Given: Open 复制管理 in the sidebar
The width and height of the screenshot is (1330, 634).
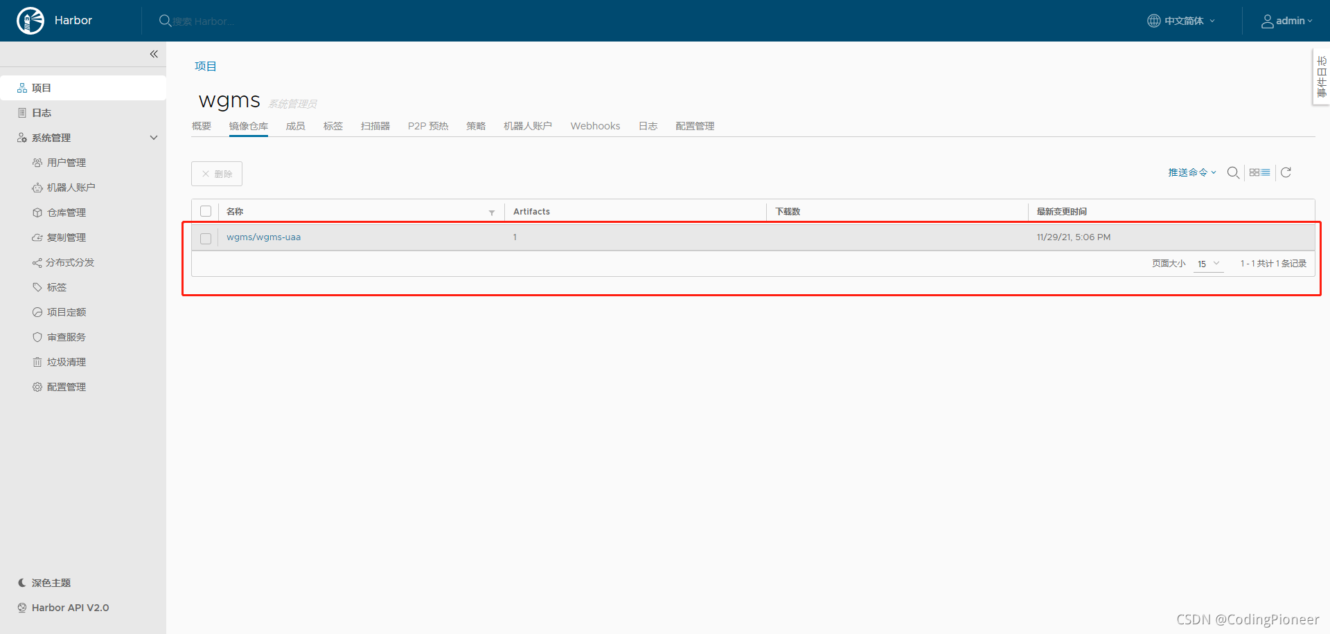Looking at the screenshot, I should point(66,237).
